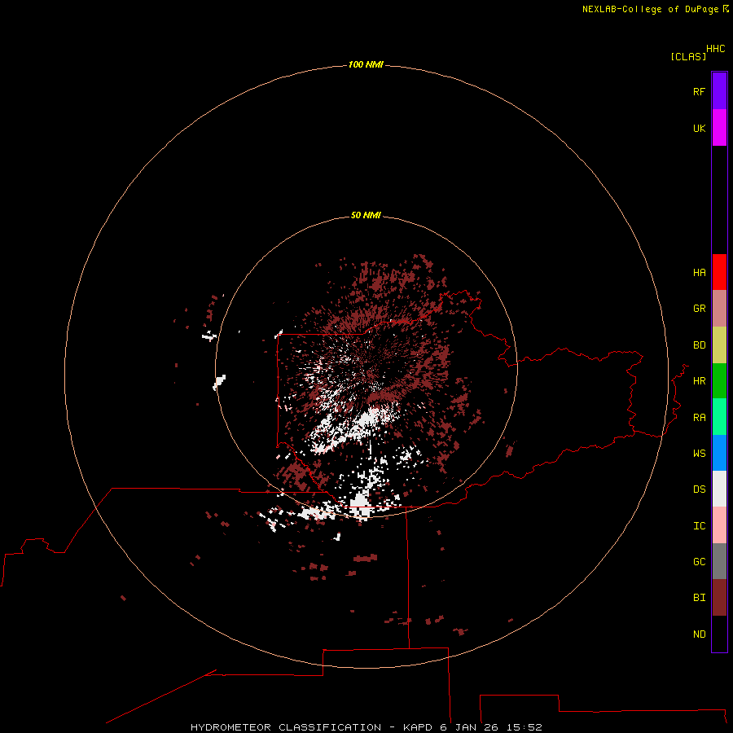Click the GR legend label
This screenshot has height=733, width=733.
click(699, 309)
